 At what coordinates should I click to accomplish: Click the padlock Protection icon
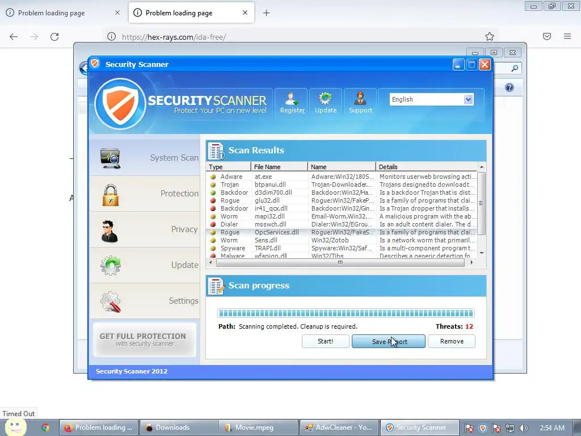point(111,195)
